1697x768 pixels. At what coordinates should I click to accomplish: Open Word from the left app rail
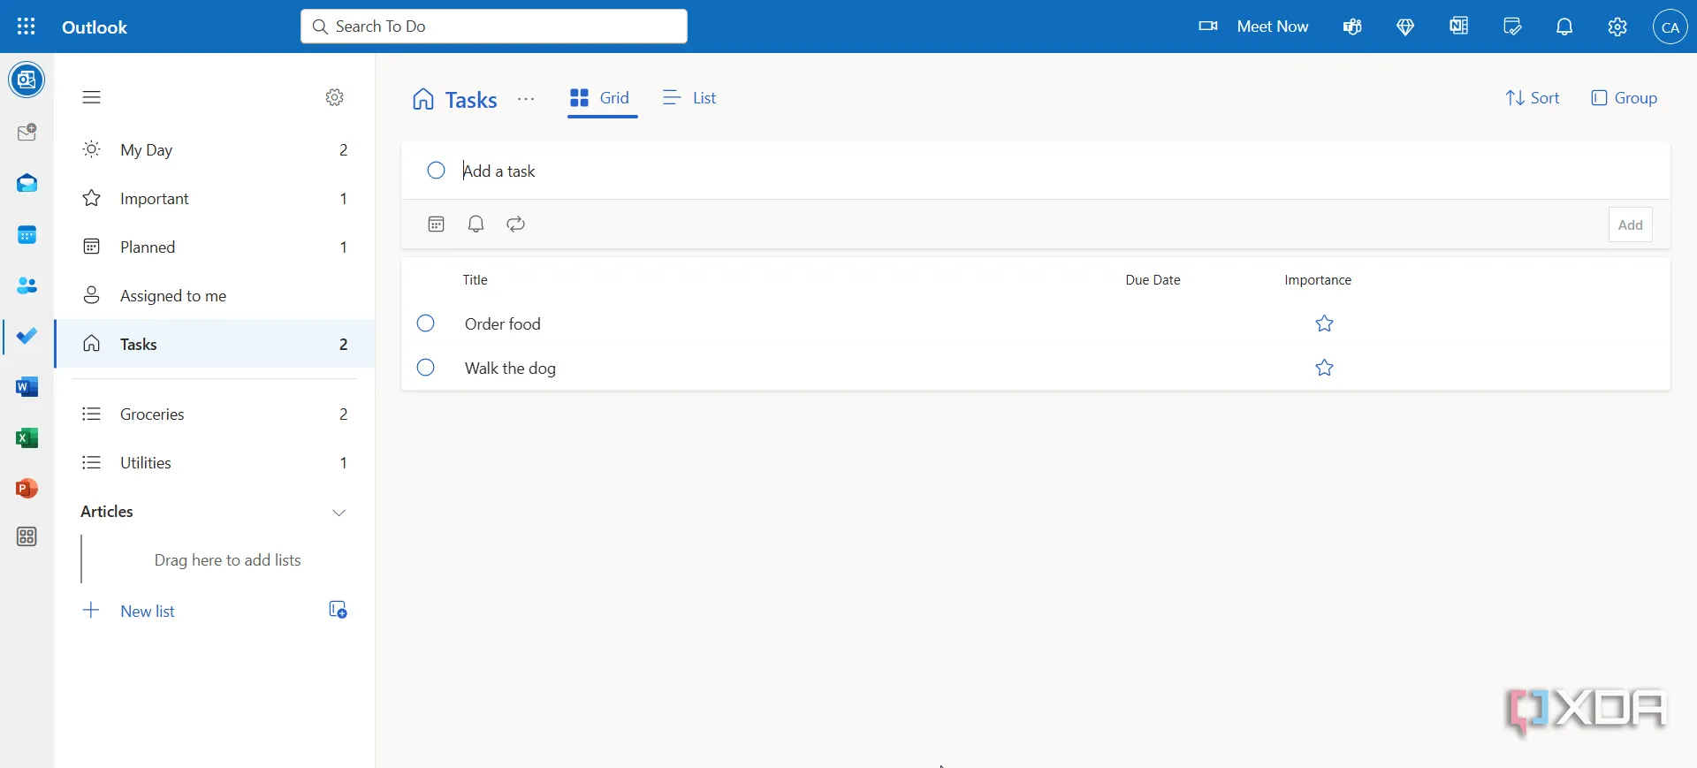point(27,387)
